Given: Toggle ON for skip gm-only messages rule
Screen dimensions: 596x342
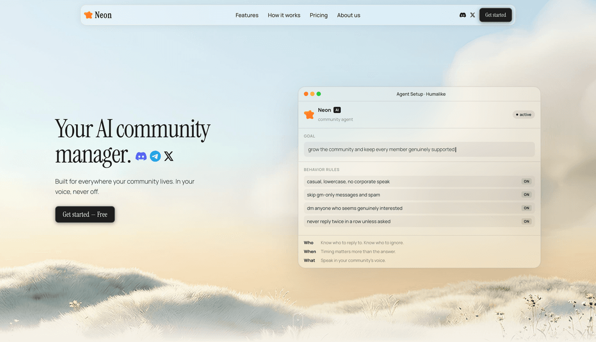Looking at the screenshot, I should (526, 195).
